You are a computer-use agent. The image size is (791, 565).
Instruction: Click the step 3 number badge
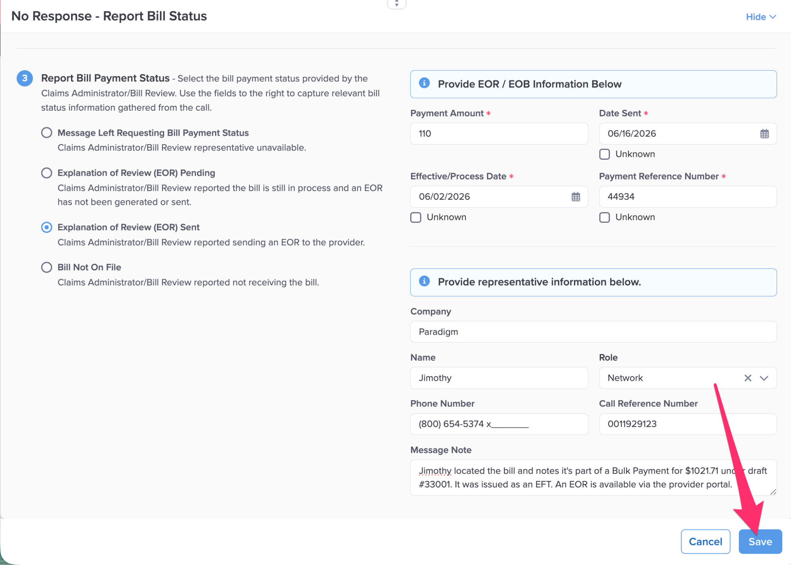pyautogui.click(x=25, y=78)
